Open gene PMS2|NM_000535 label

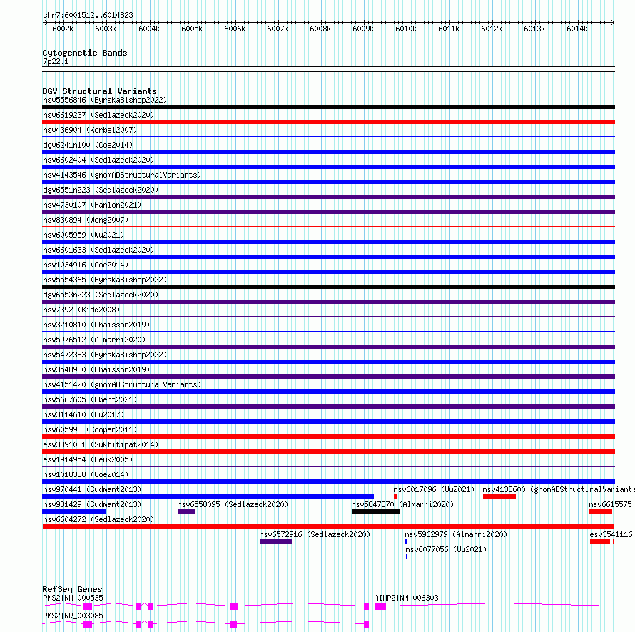73,598
